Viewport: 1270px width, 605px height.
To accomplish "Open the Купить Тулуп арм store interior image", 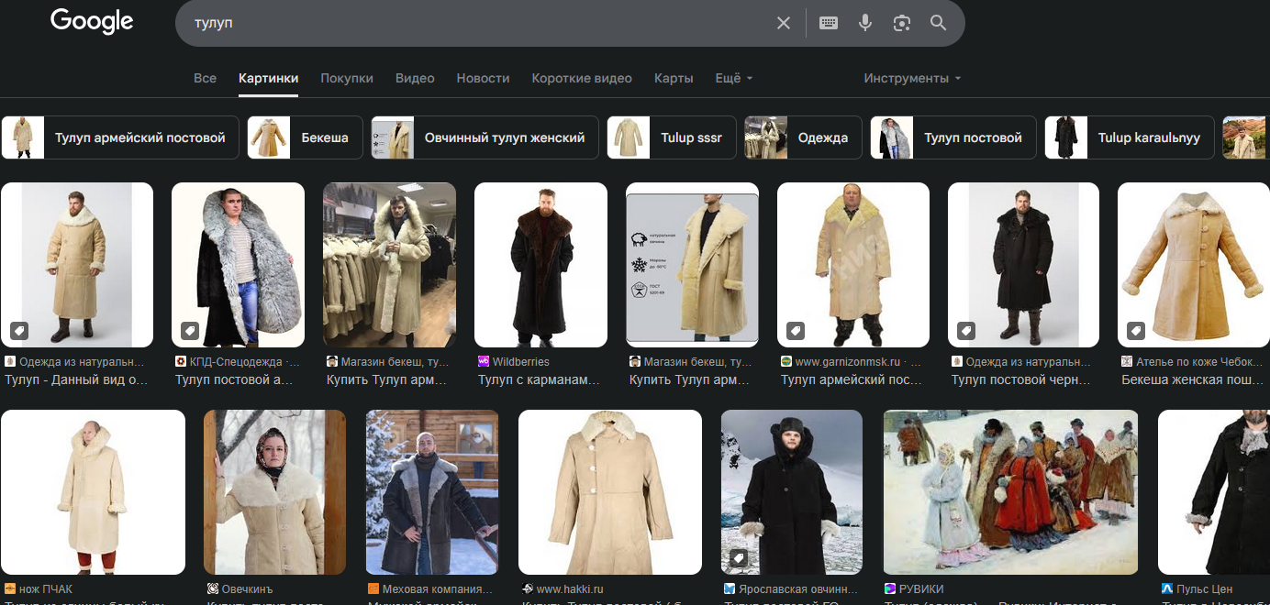I will click(x=389, y=265).
